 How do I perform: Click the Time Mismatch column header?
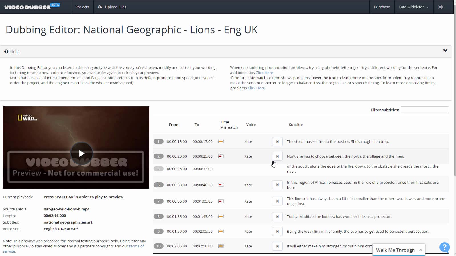229,125
